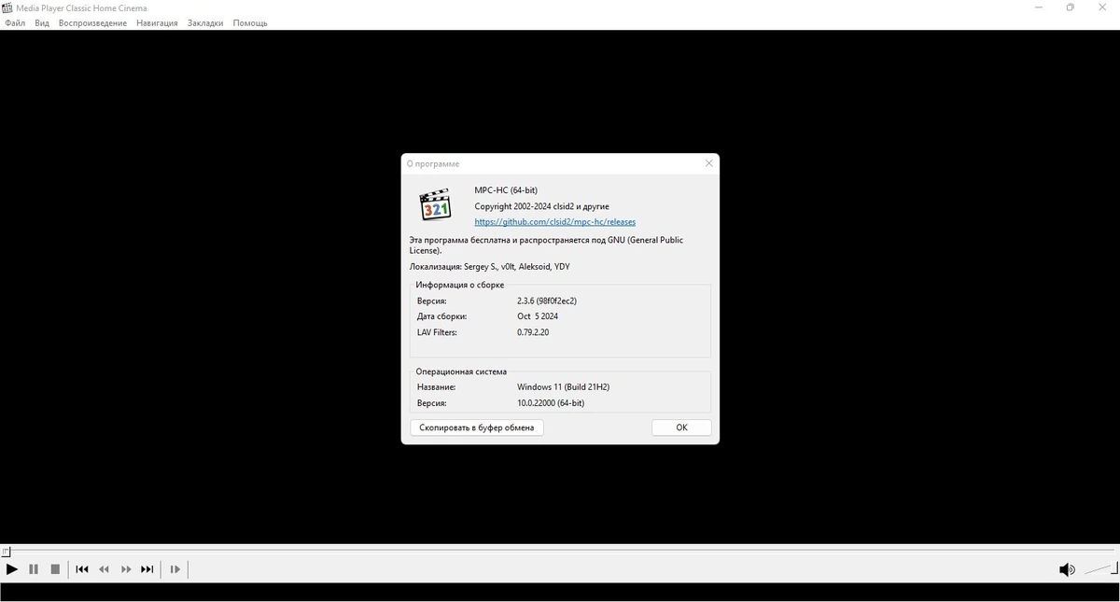Confirm the About dialog with OK
This screenshot has width=1120, height=602.
coord(681,427)
